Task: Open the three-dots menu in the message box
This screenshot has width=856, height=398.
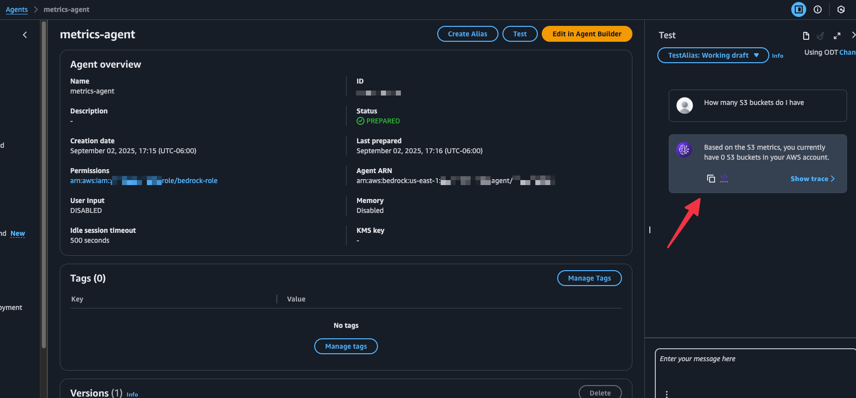Action: coord(667,394)
